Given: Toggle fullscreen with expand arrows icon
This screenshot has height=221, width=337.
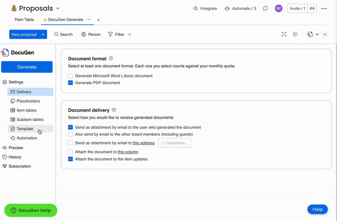Looking at the screenshot, I should click(x=284, y=34).
